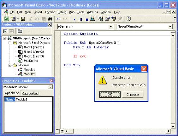Collapse VBAProject (Час12.xls) tree node

(x=4, y=38)
